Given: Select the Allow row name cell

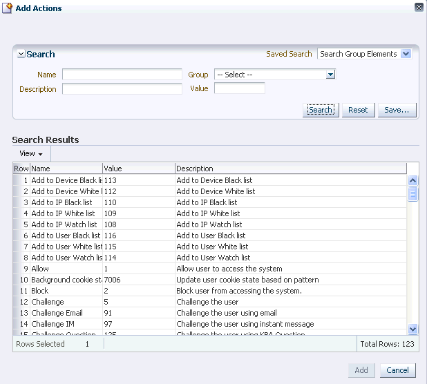Looking at the screenshot, I should tap(66, 269).
